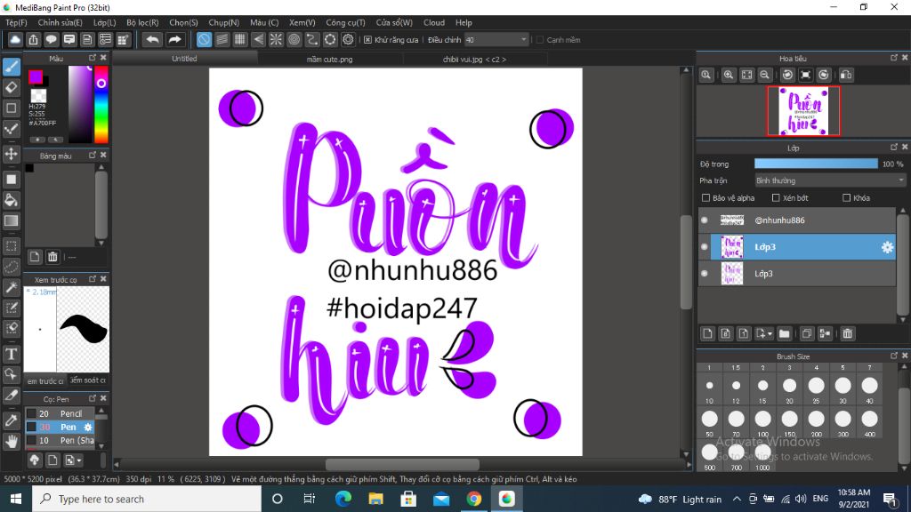This screenshot has height=512, width=911.
Task: Click the rainbow hue slider bar
Action: [x=101, y=104]
